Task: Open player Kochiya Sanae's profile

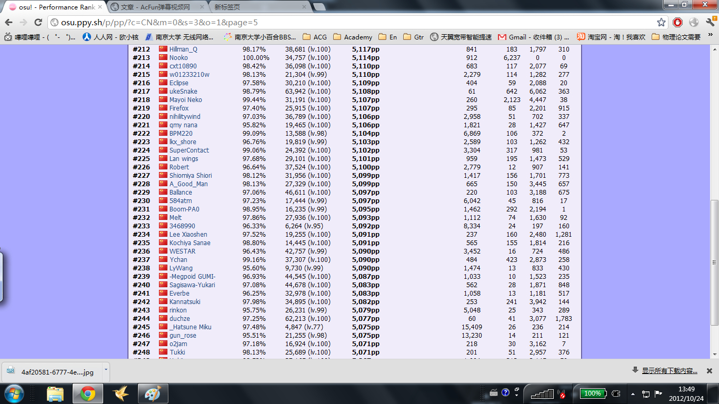Action: coord(189,243)
